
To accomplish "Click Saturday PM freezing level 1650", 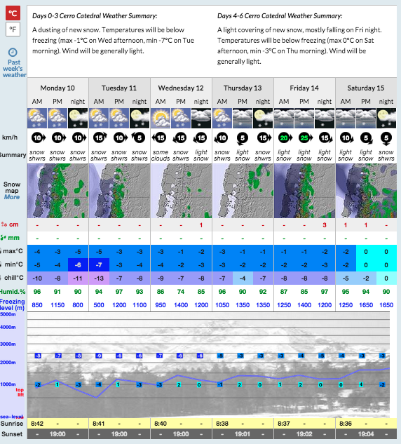I will pos(366,305).
